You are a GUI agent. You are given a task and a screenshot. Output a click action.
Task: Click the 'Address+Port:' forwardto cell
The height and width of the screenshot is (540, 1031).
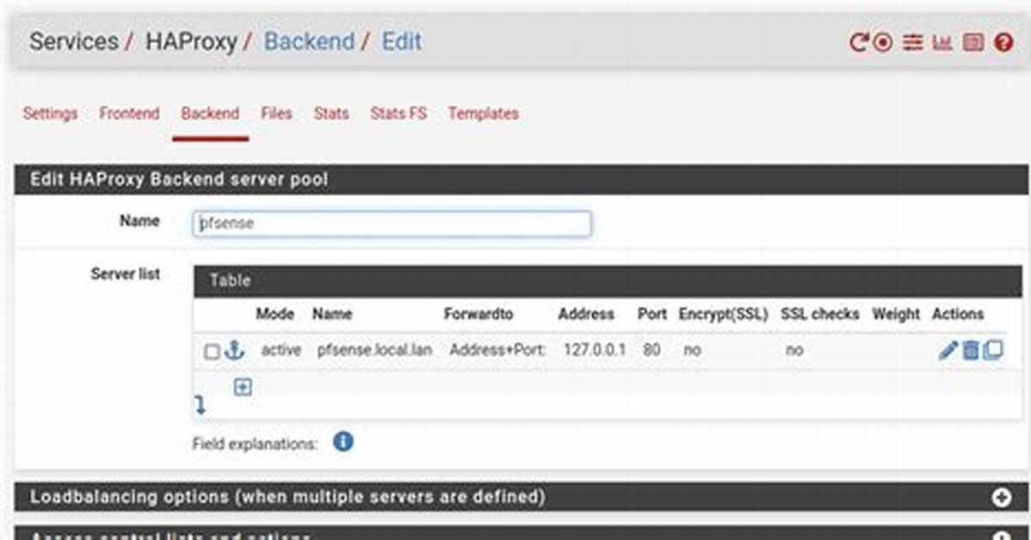(x=497, y=350)
